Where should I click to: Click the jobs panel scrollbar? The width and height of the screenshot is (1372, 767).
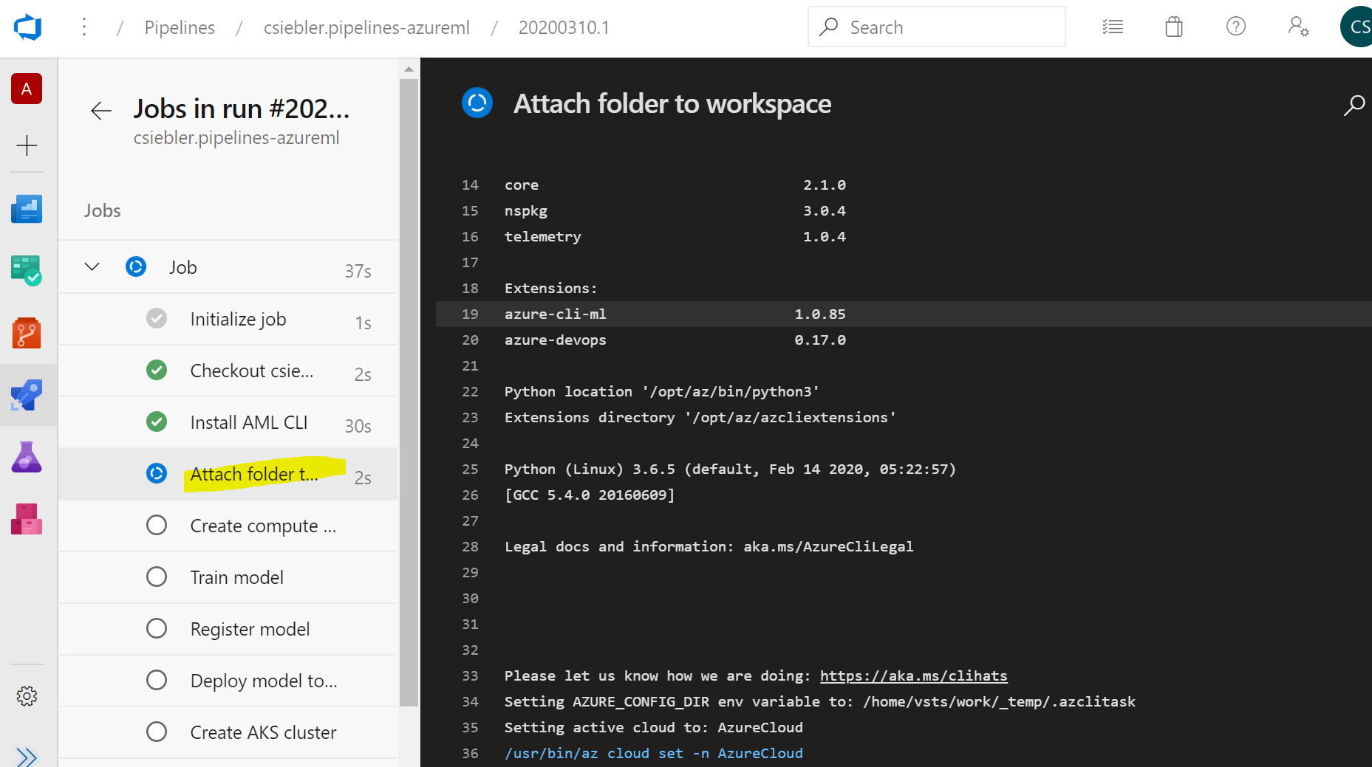click(x=409, y=391)
